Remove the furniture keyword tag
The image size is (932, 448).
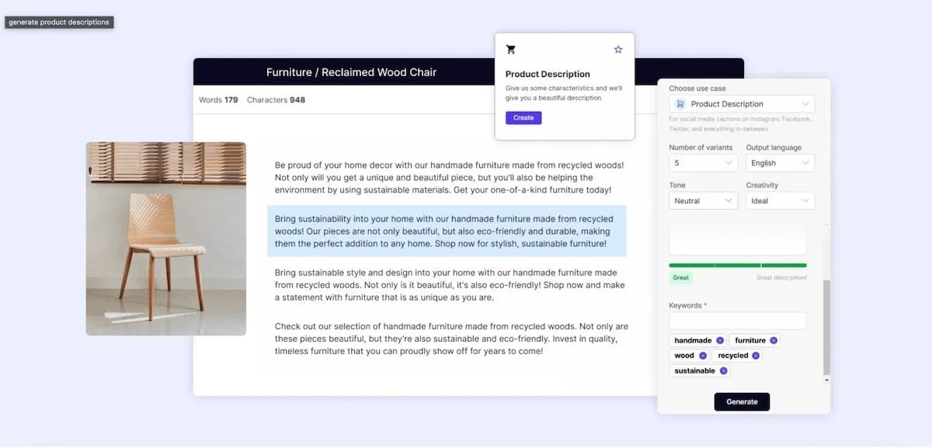774,341
